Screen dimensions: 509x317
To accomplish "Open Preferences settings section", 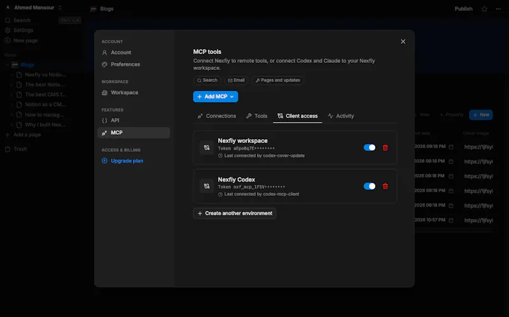I will (134, 65).
